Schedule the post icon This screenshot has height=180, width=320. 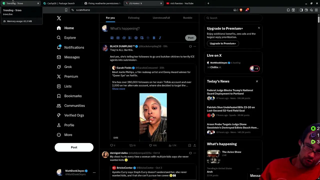[x=142, y=38]
